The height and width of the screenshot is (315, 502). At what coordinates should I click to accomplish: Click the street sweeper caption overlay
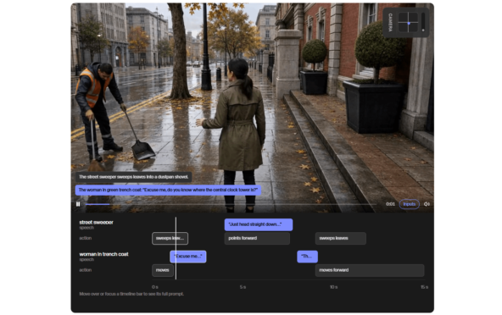point(133,177)
